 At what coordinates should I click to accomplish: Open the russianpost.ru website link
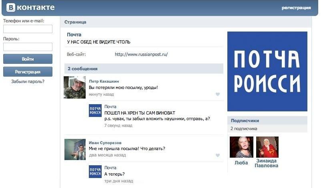141,54
